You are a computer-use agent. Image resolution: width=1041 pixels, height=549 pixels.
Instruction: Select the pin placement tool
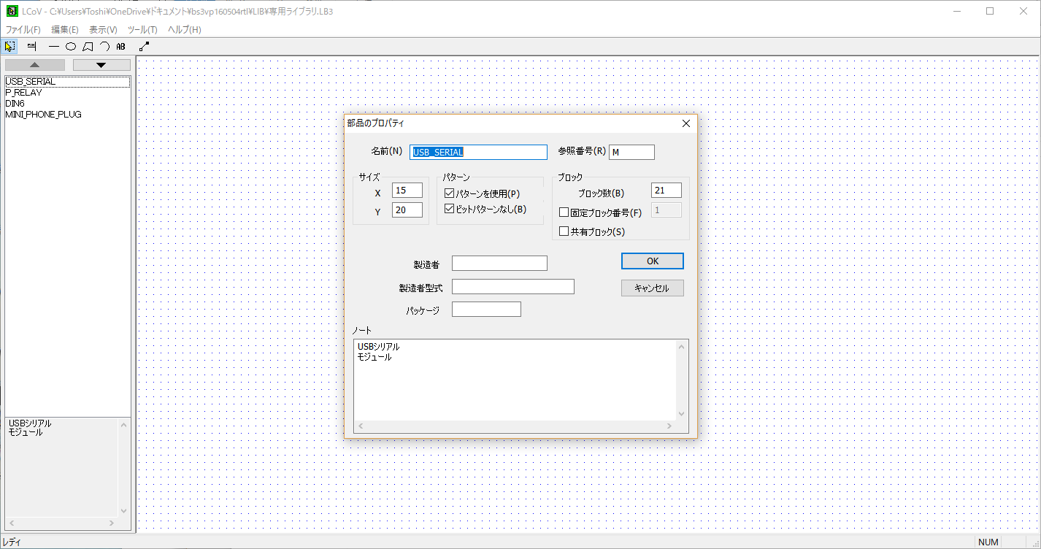click(31, 46)
